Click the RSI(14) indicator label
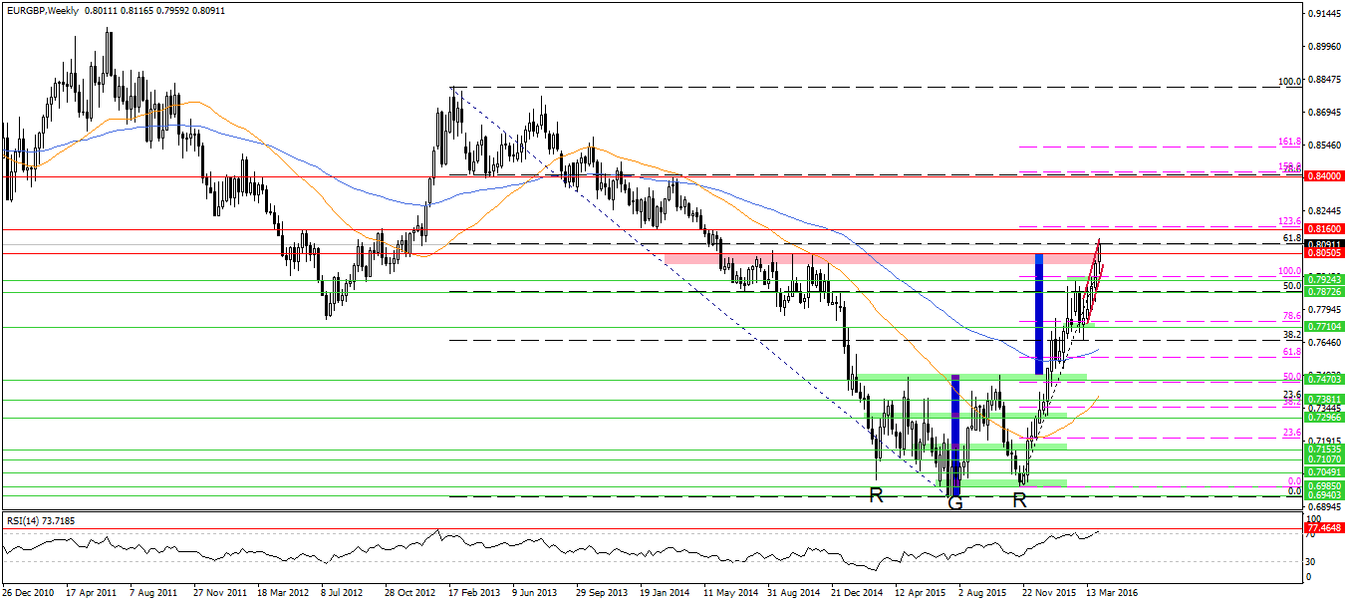The width and height of the screenshot is (1345, 604). pyautogui.click(x=29, y=520)
